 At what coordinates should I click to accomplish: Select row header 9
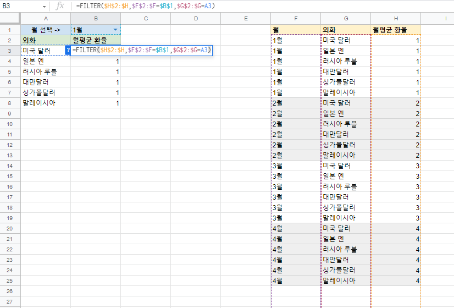(10, 113)
